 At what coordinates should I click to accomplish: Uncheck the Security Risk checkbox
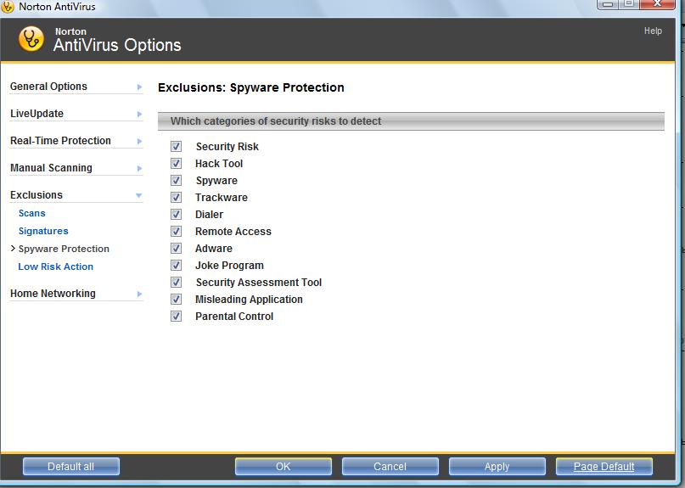pos(176,146)
